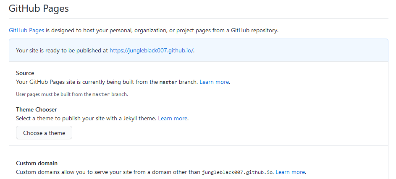Click the jungleblack007.github.io code text in Custom domain
Screen dimensions: 396x179
click(238, 172)
